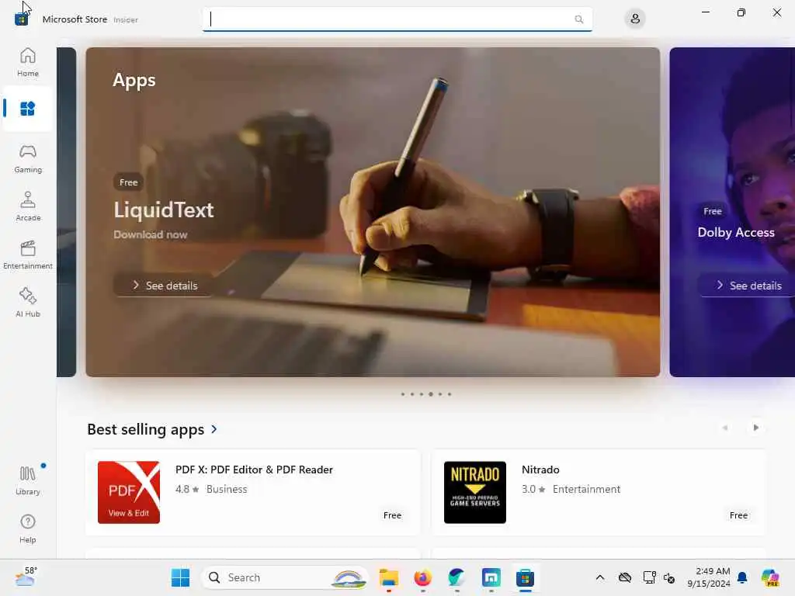Viewport: 795px width, 596px height.
Task: Click See details for Dolby Access
Action: pyautogui.click(x=748, y=286)
